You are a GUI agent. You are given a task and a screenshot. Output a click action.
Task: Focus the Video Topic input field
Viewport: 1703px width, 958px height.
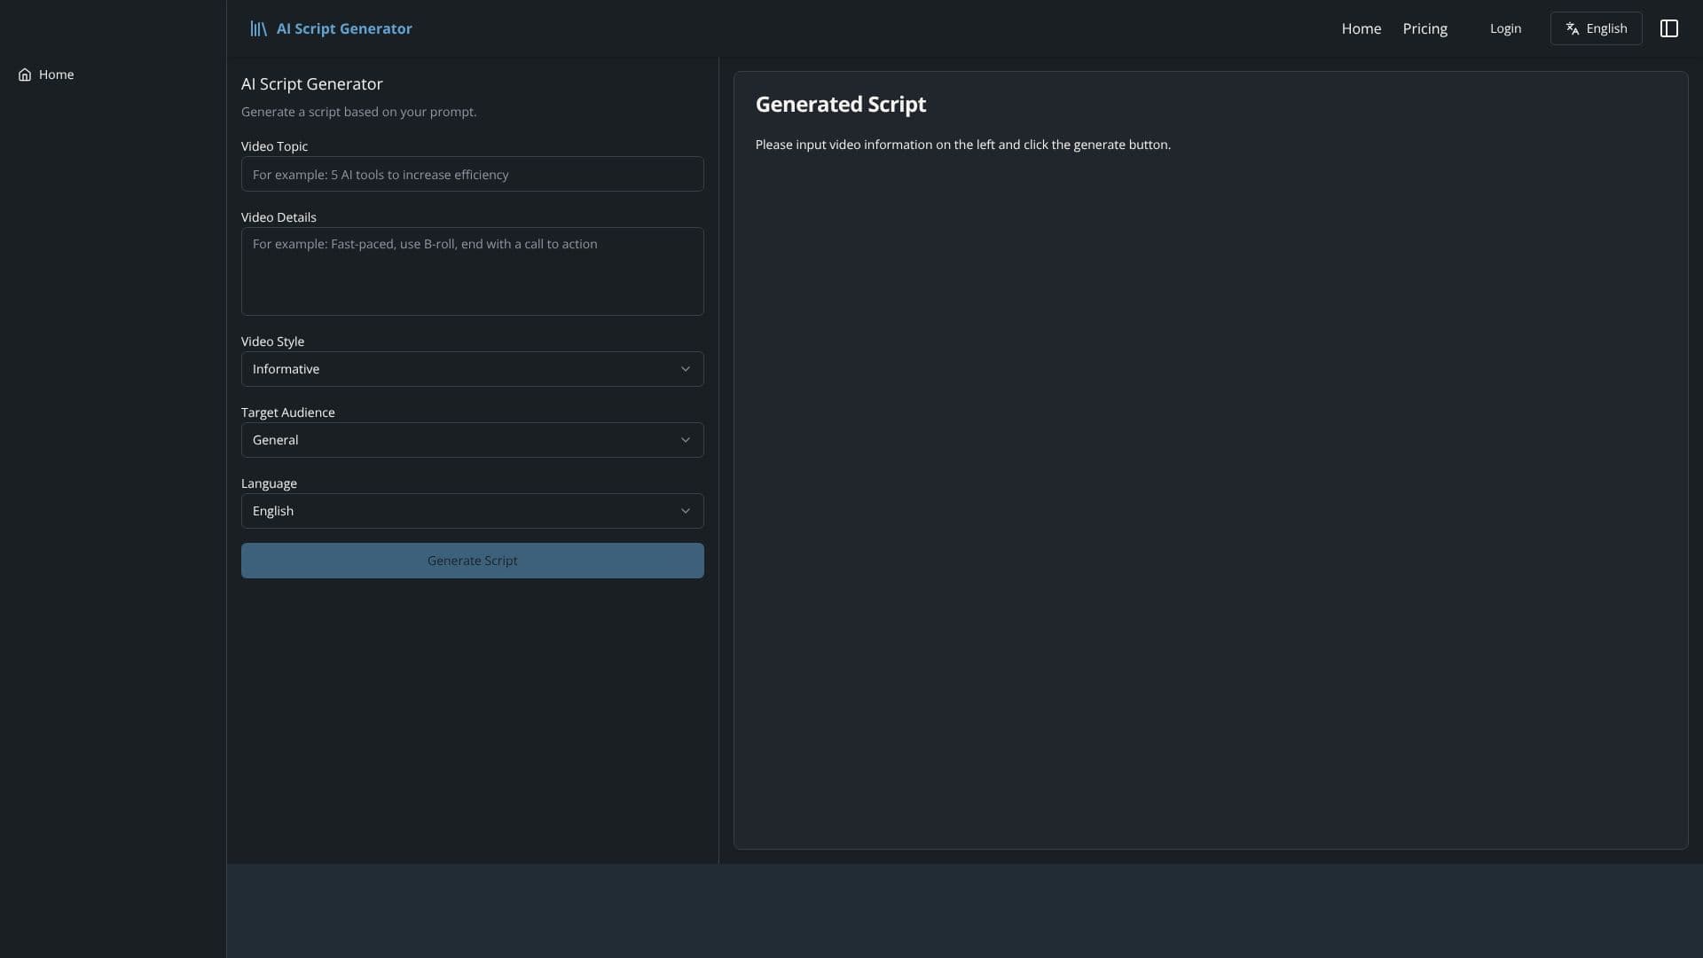tap(472, 174)
